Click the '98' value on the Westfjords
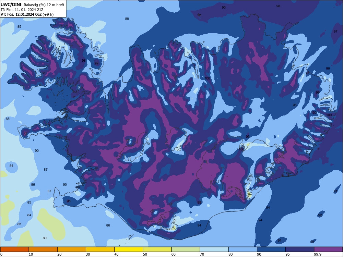 [x=84, y=61]
